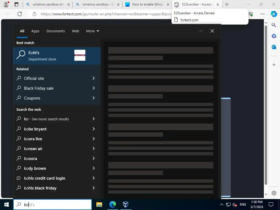Switch to the All search filter
This screenshot has width=280, height=210.
(x=22, y=31)
